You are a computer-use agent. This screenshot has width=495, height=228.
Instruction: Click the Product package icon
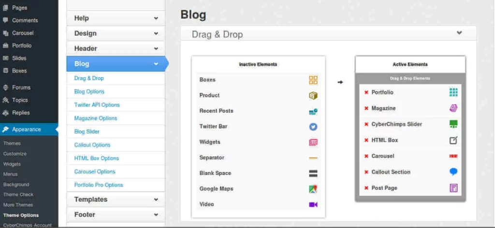[x=313, y=95]
